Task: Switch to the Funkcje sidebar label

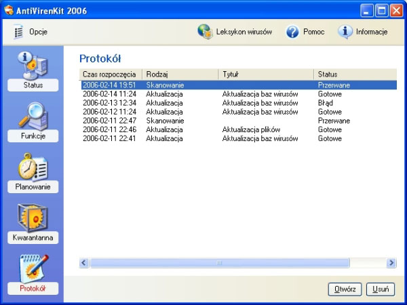Action: point(33,136)
